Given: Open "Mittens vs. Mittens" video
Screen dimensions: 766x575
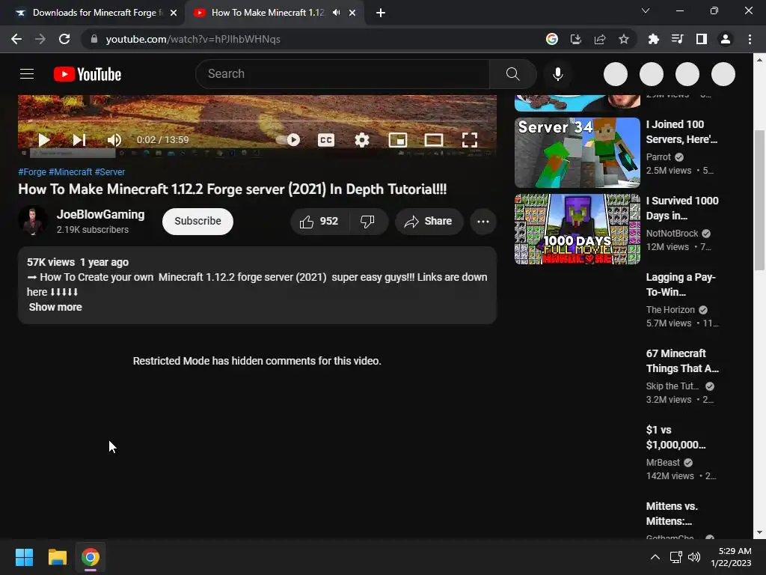Looking at the screenshot, I should 672,514.
